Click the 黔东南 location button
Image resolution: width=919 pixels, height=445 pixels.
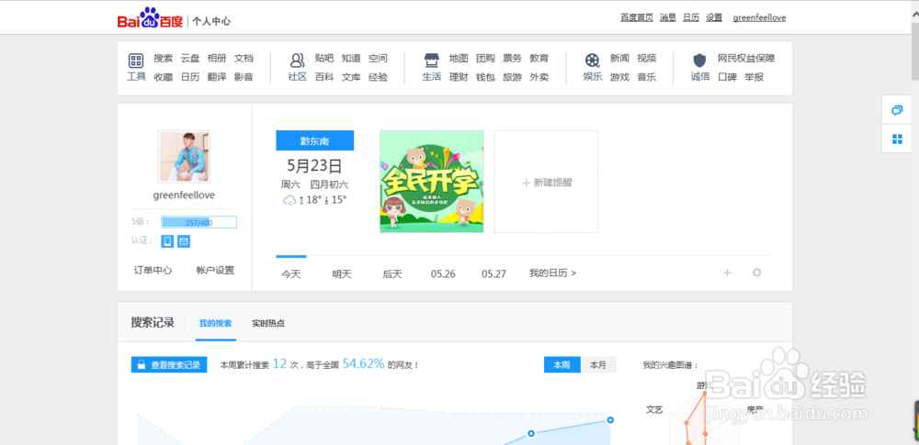tap(314, 140)
